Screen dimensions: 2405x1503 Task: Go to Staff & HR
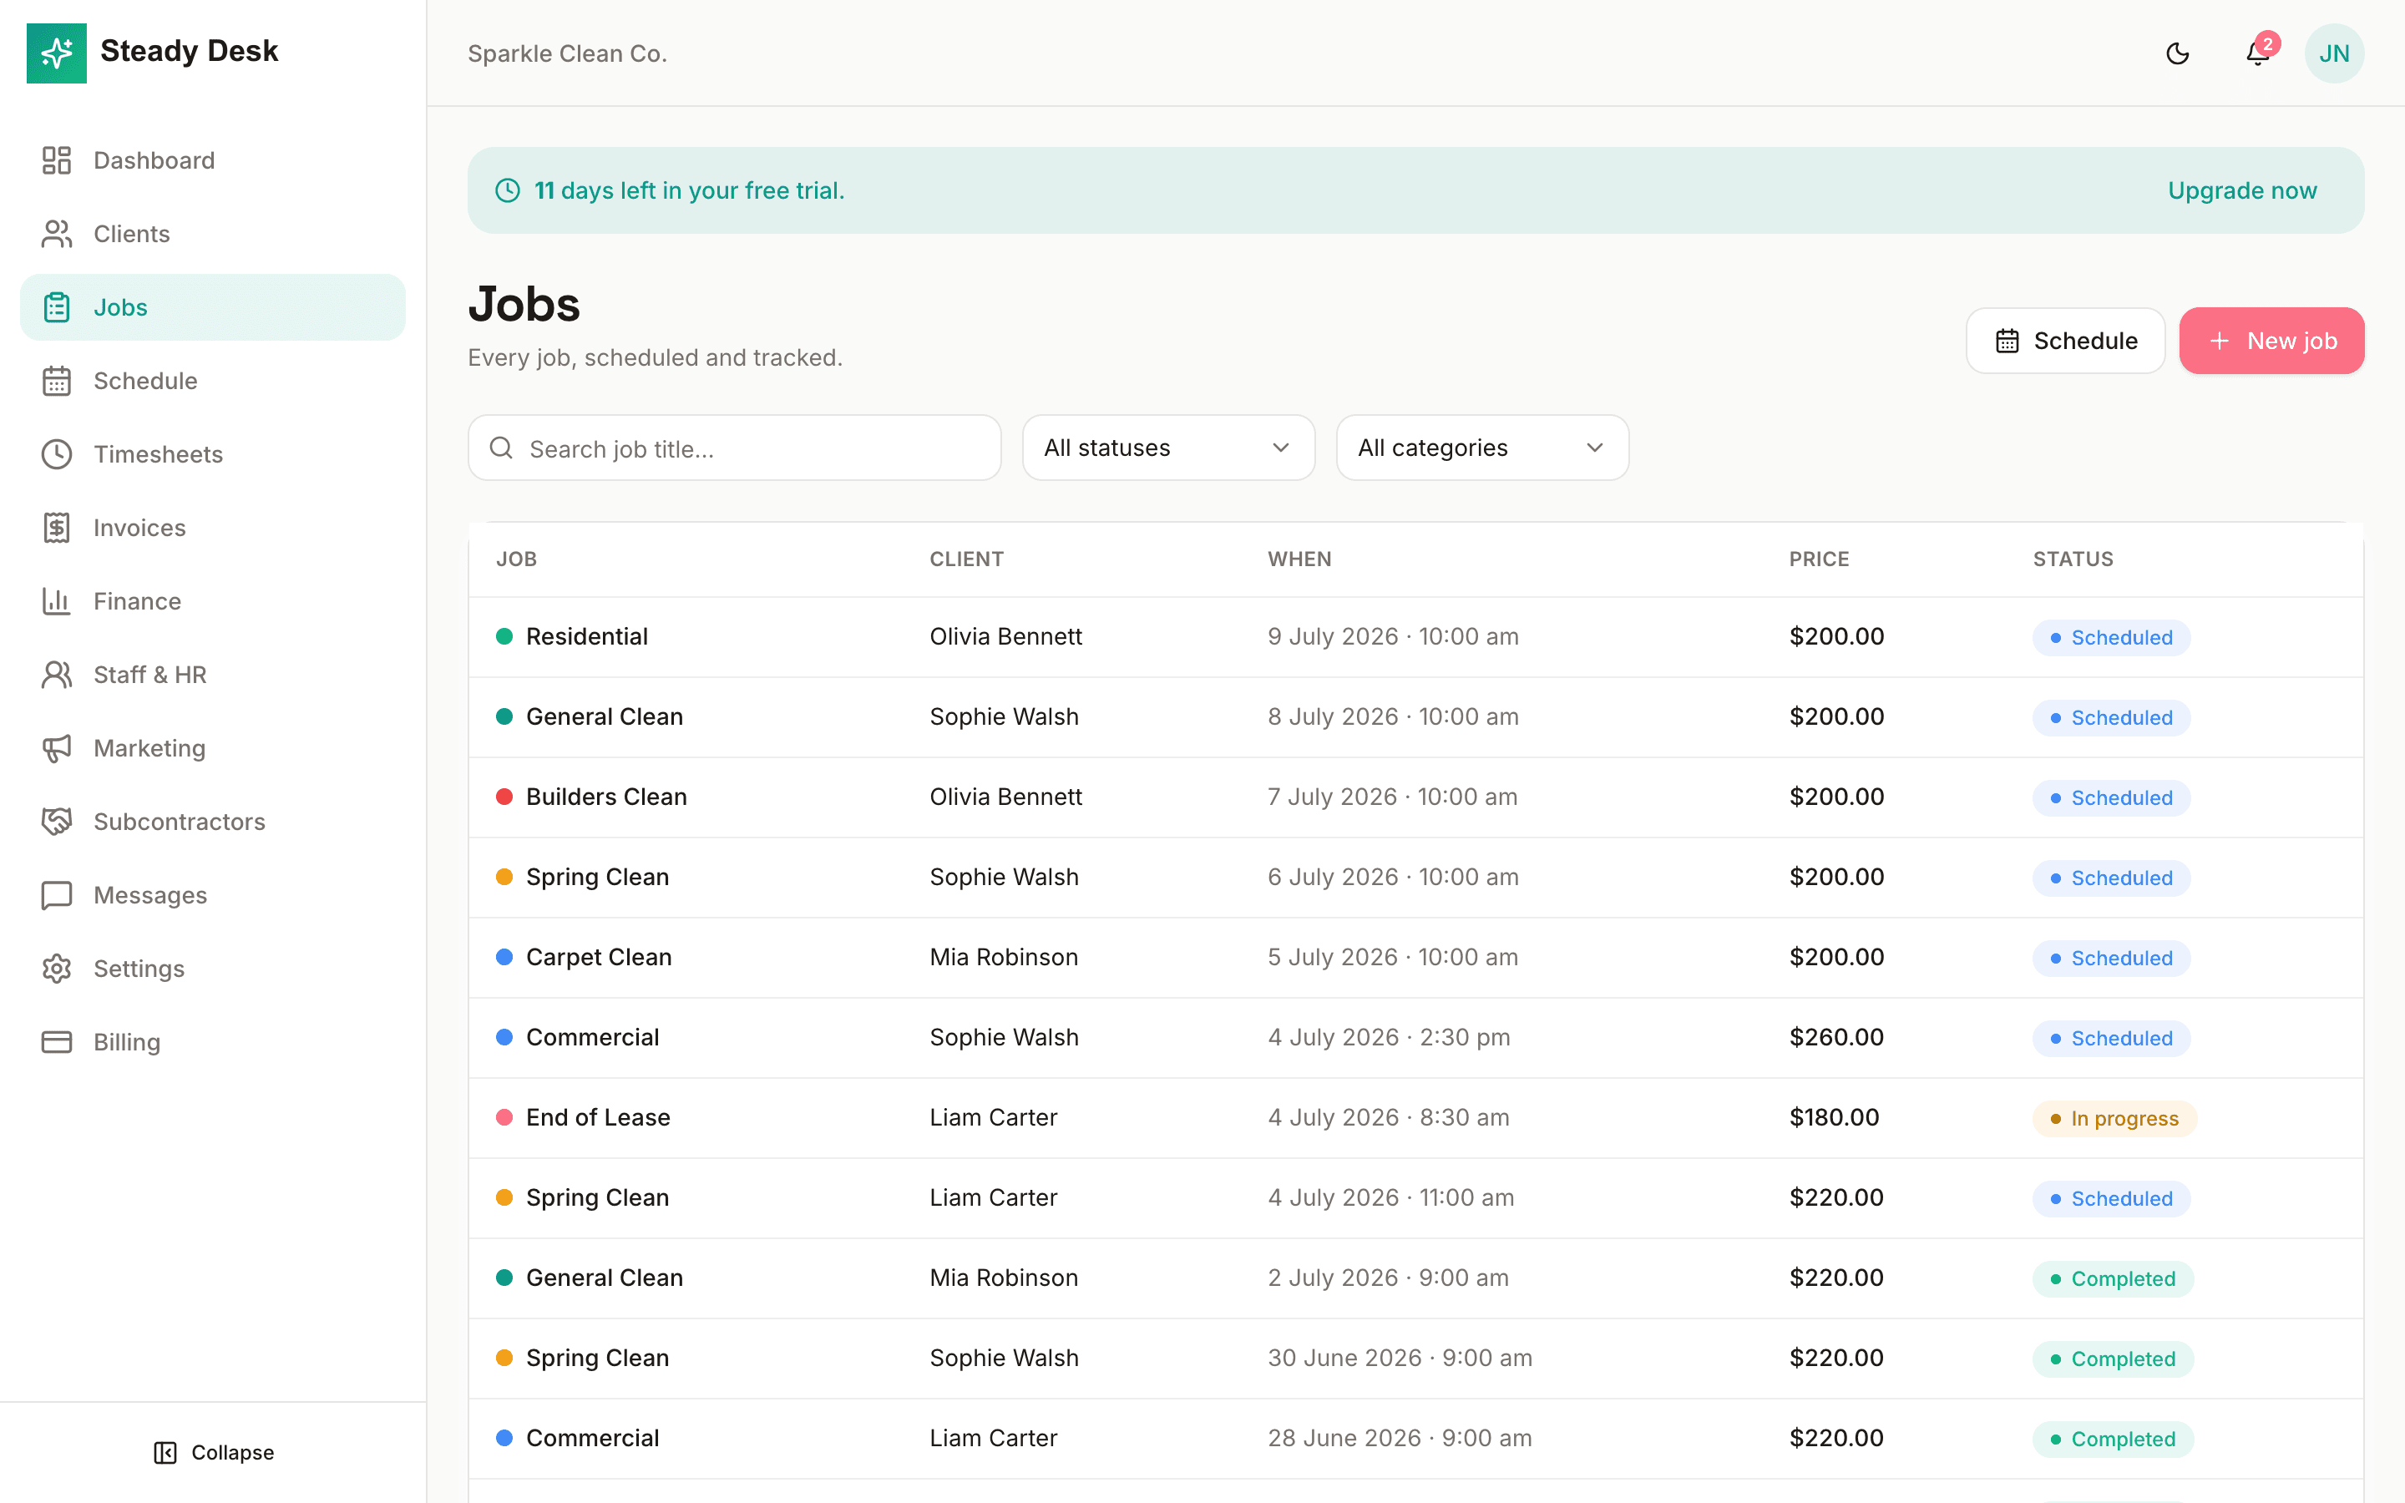click(x=213, y=675)
